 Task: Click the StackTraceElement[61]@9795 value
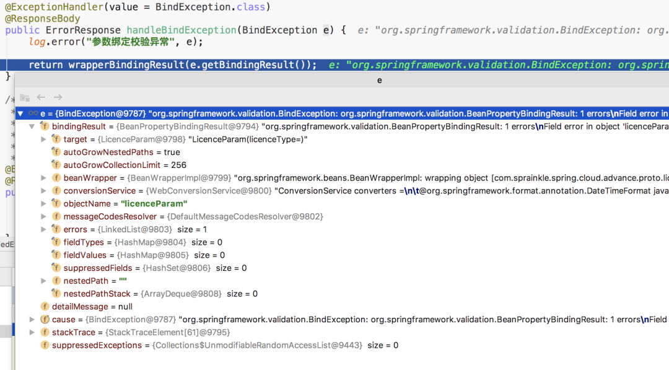168,332
